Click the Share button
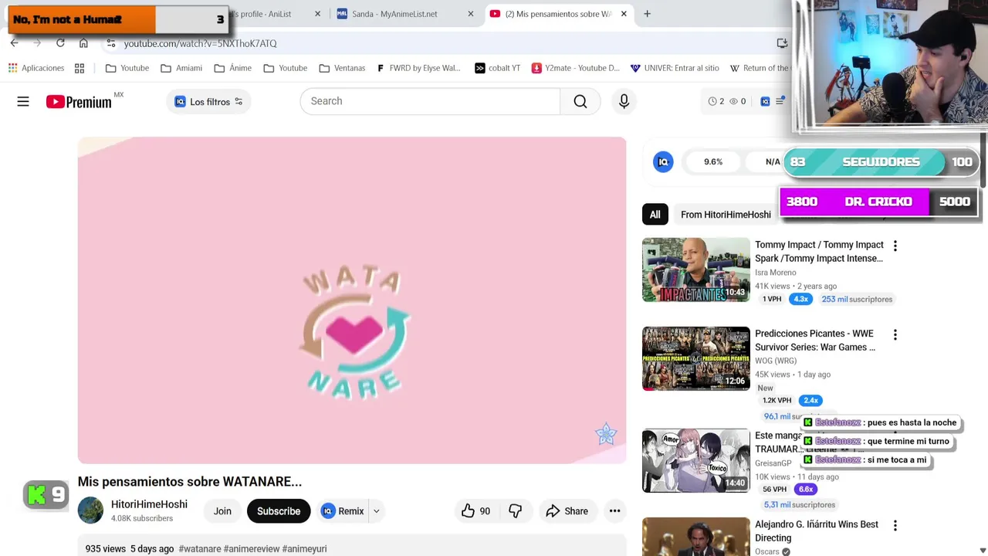 coord(567,511)
